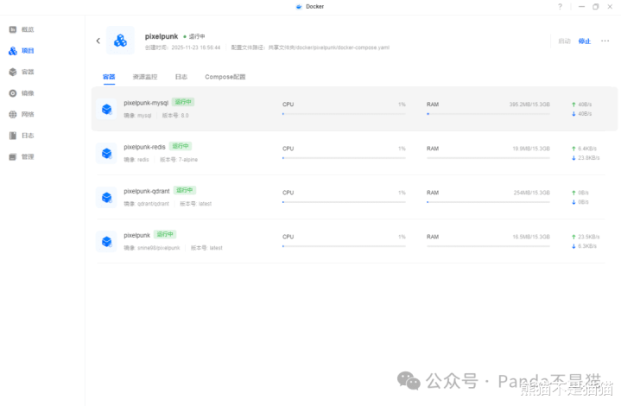
Task: Open the 管理 management sidebar icon
Action: (x=13, y=157)
